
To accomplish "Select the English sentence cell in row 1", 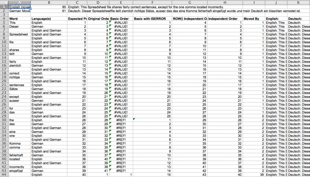I will [146, 7].
